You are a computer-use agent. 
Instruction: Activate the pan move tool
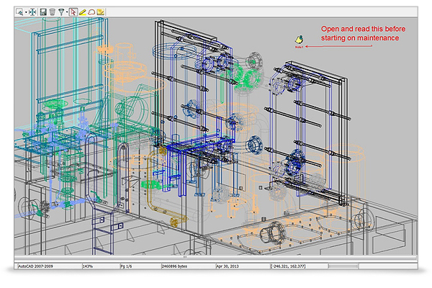tap(32, 12)
